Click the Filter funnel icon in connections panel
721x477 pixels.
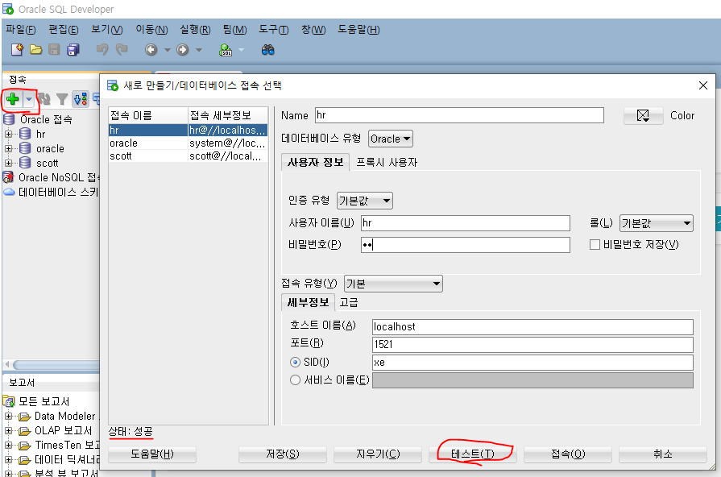tap(62, 99)
